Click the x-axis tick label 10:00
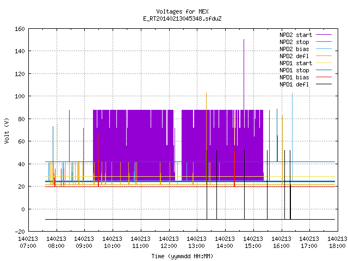348x261 pixels. pyautogui.click(x=113, y=246)
